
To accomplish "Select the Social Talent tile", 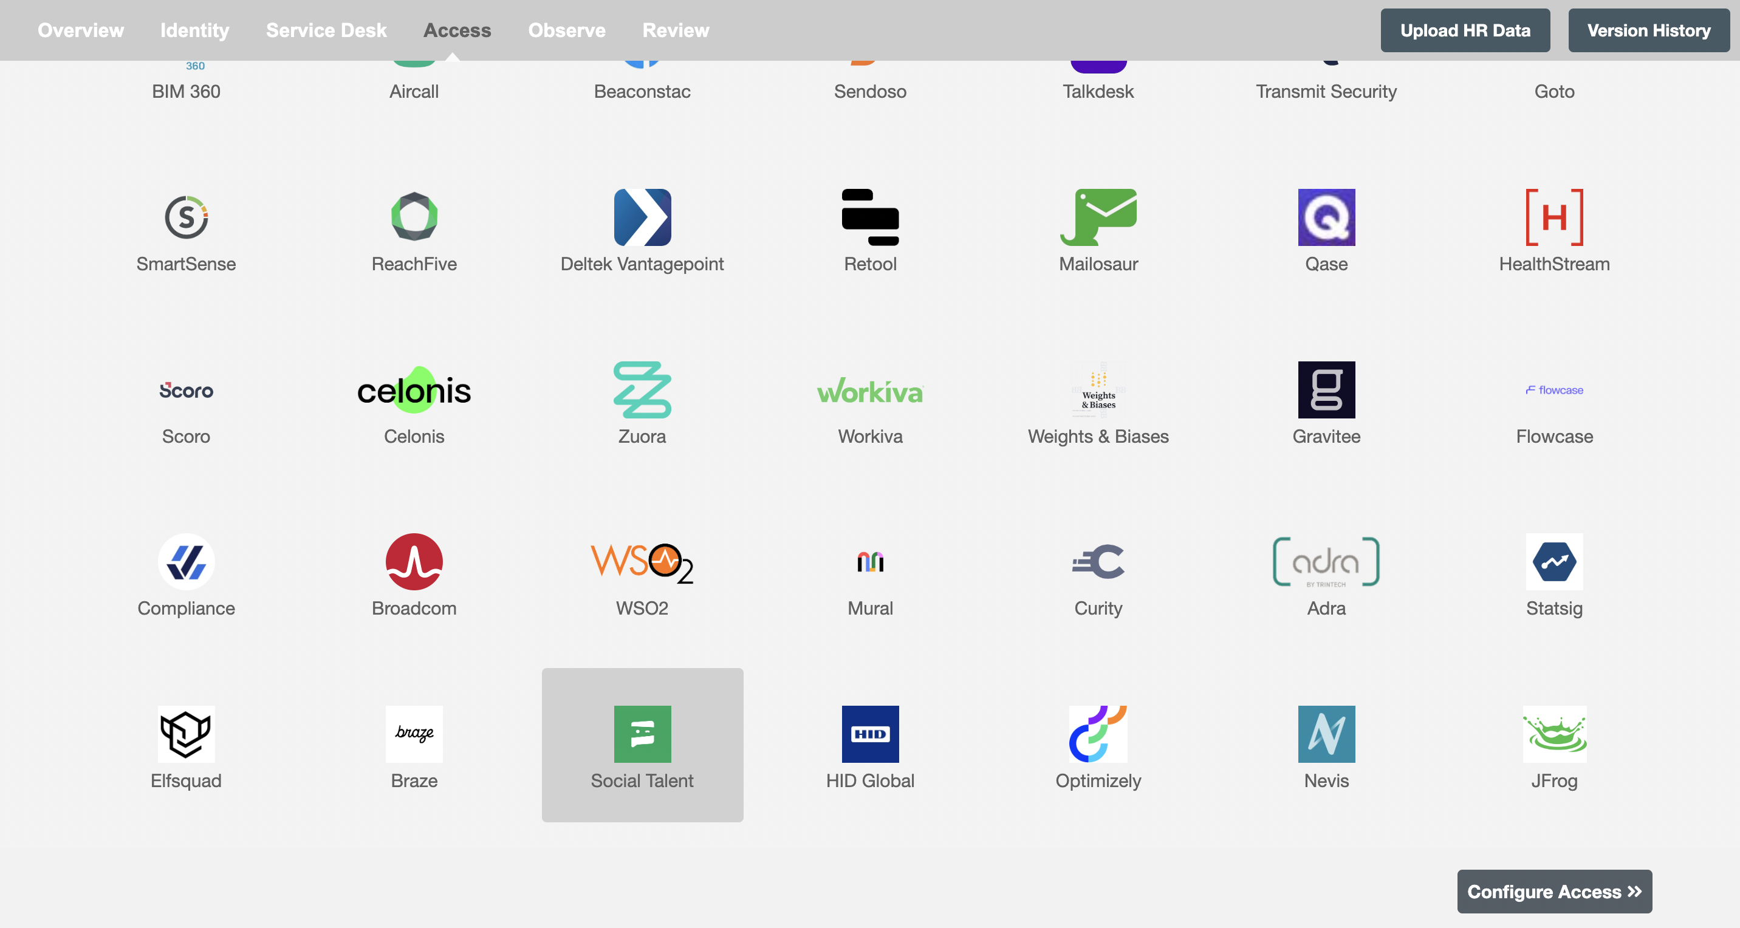I will click(642, 745).
